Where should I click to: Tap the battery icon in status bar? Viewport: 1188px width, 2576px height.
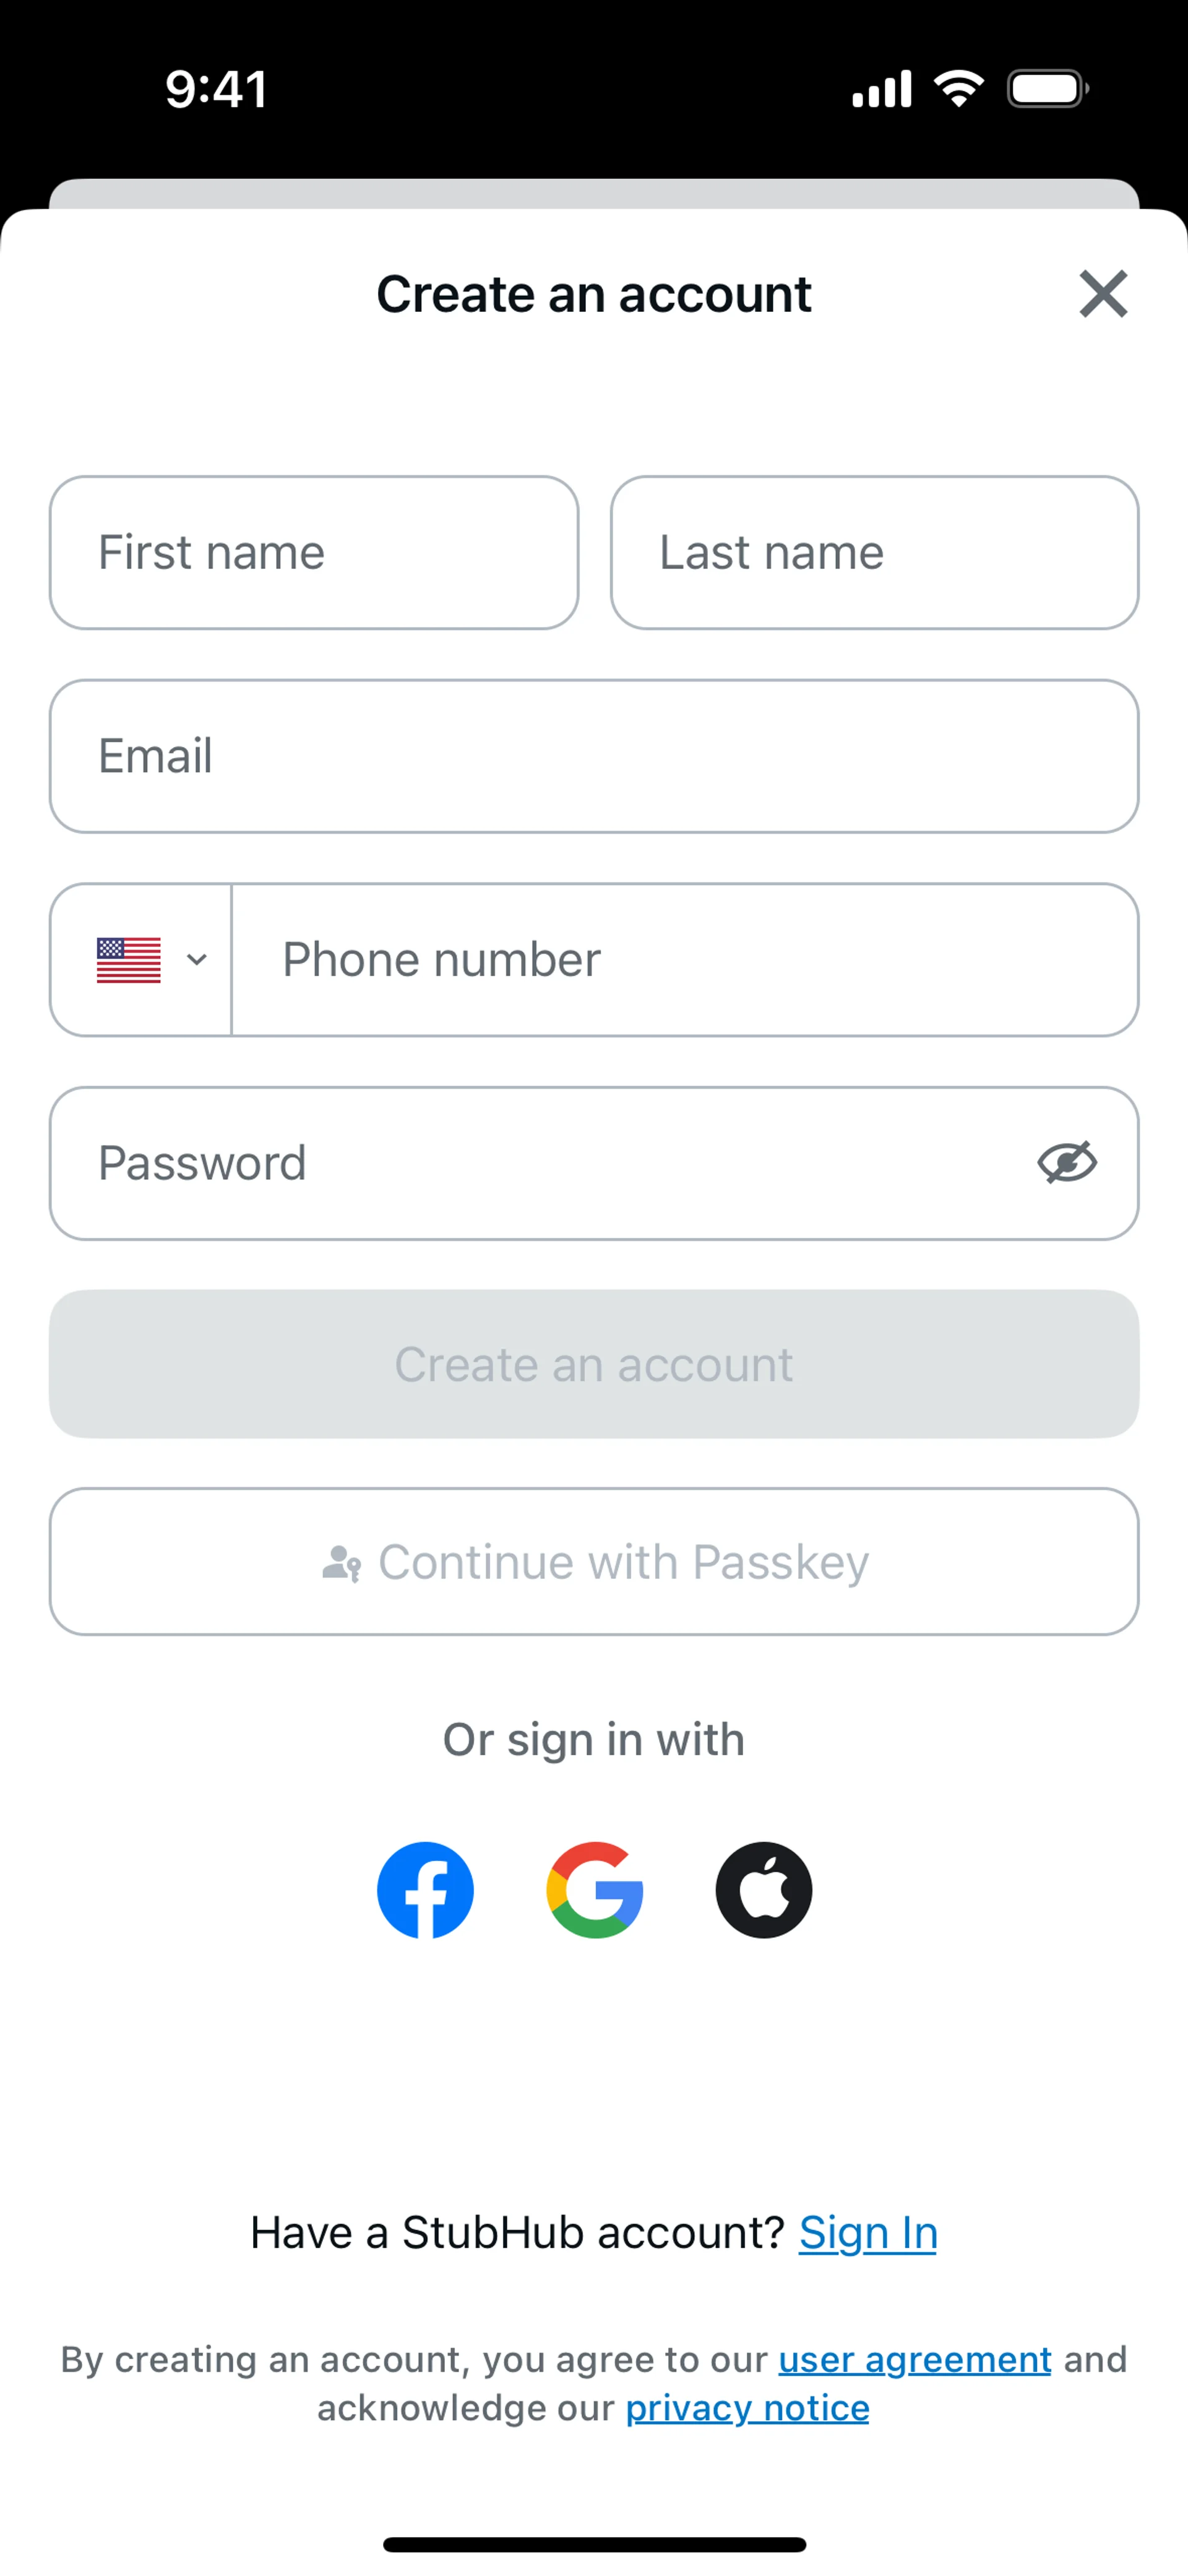(1047, 89)
